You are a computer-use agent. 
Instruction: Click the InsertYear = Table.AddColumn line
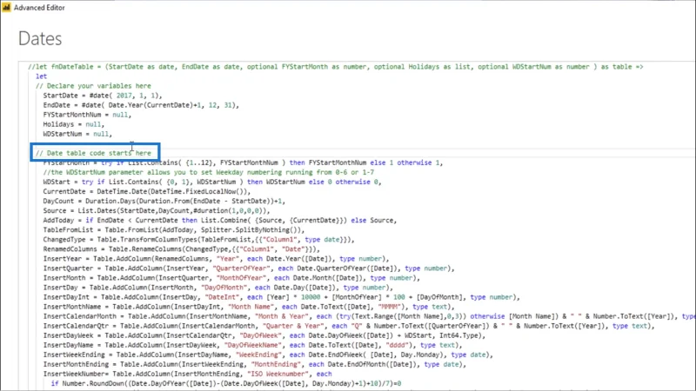(x=216, y=258)
